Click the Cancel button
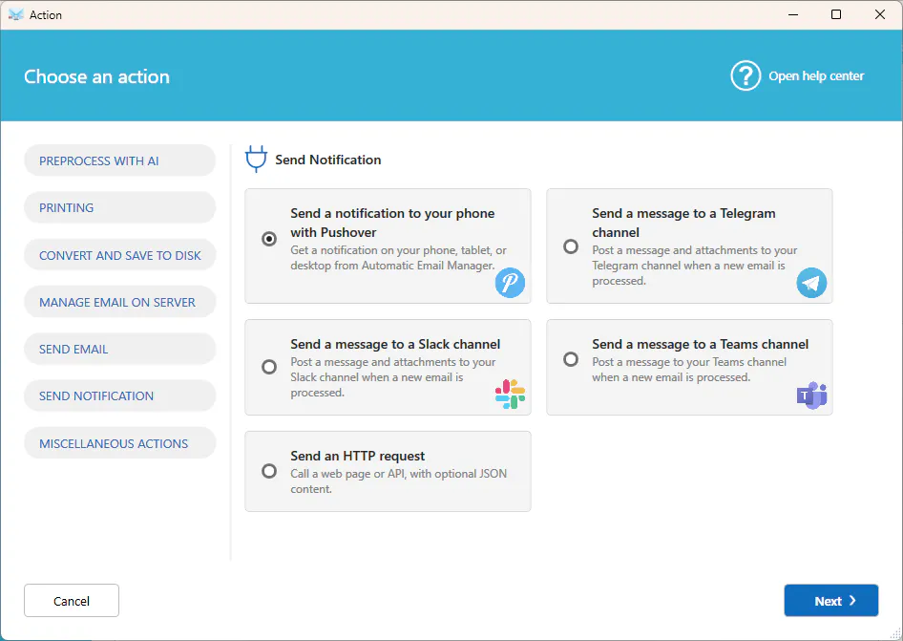The image size is (903, 641). pos(72,601)
